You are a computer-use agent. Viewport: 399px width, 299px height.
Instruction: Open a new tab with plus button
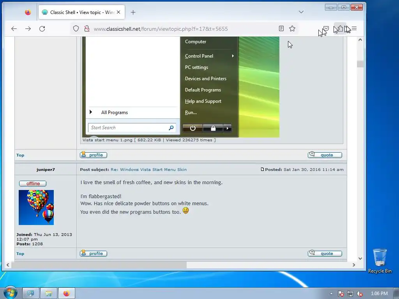[x=133, y=12]
